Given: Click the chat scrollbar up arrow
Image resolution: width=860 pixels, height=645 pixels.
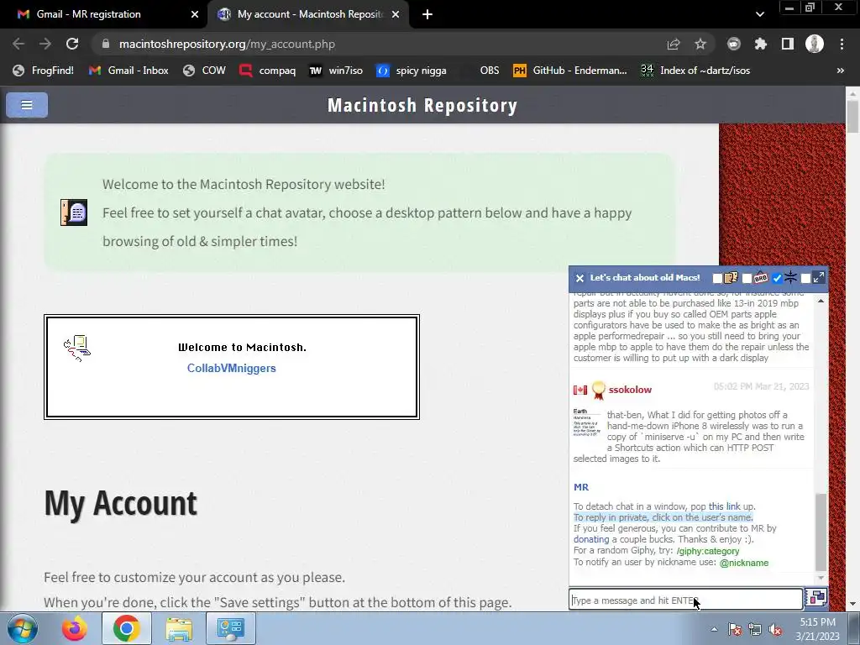Looking at the screenshot, I should pyautogui.click(x=821, y=302).
